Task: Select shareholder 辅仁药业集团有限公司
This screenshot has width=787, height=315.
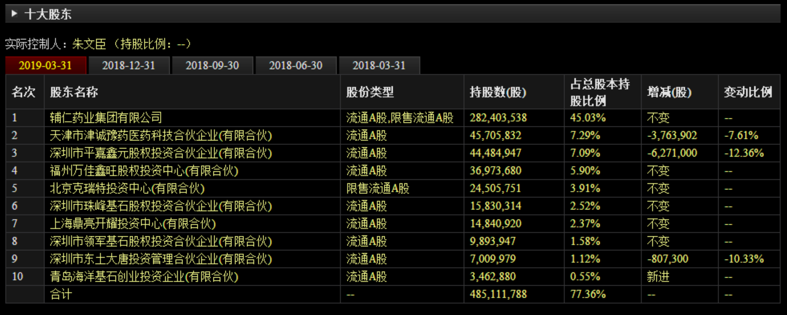Action: tap(106, 118)
